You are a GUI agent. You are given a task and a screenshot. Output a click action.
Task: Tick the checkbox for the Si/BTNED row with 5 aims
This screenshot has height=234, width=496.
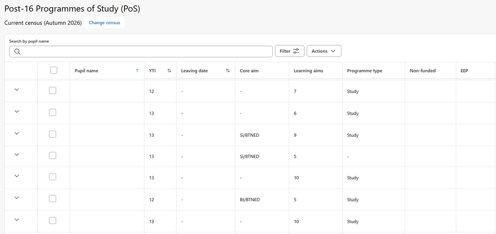coord(52,155)
